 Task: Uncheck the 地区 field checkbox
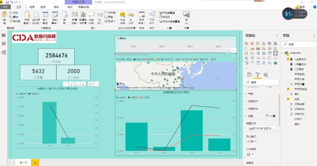tap(288, 99)
